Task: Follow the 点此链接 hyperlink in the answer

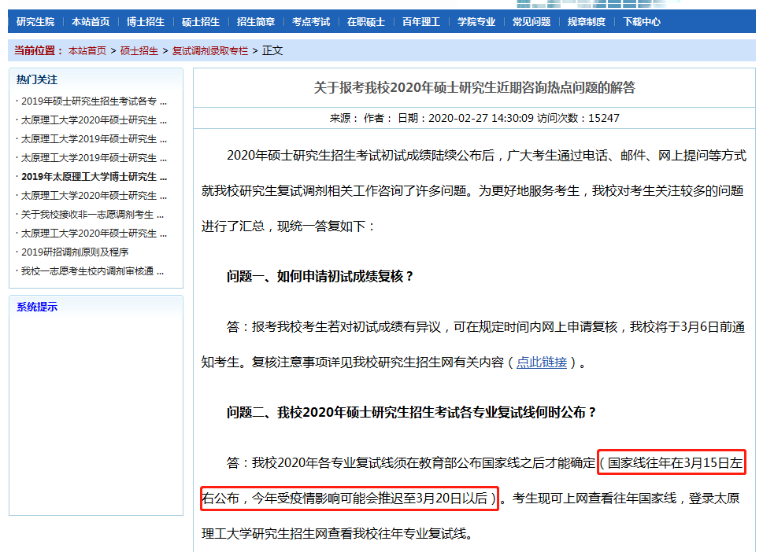Action: coord(542,362)
